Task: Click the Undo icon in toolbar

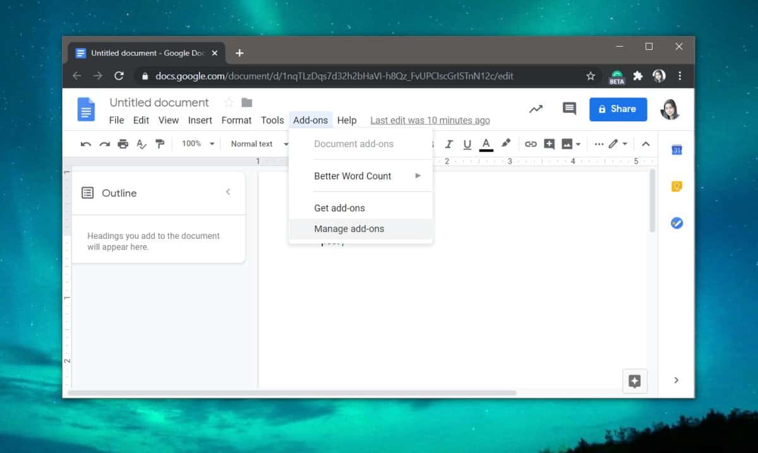Action: [86, 144]
